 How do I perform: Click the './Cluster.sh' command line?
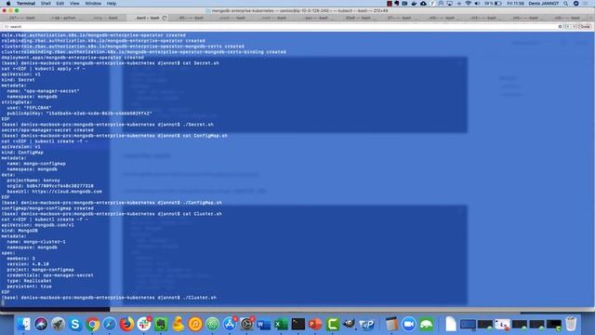(x=110, y=298)
